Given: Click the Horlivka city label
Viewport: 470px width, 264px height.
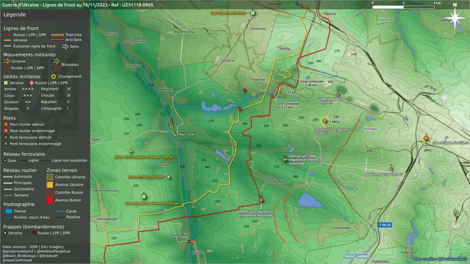Looking at the screenshot, I should click(x=370, y=129).
